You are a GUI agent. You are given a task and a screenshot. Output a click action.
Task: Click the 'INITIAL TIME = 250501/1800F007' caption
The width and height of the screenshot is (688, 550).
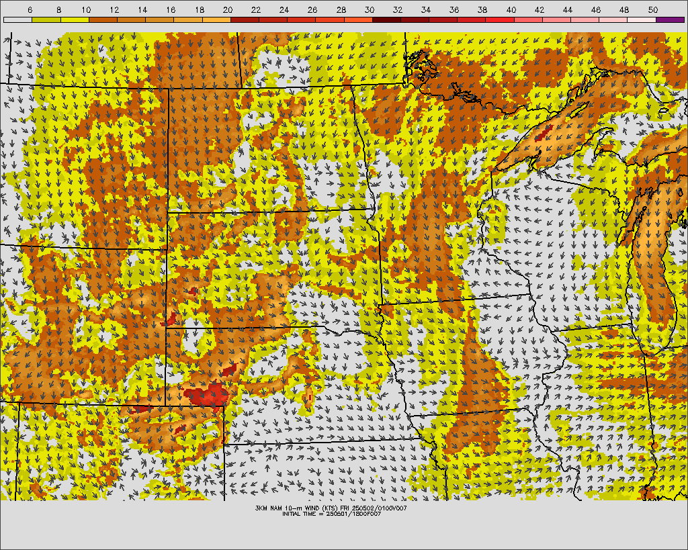(331, 514)
